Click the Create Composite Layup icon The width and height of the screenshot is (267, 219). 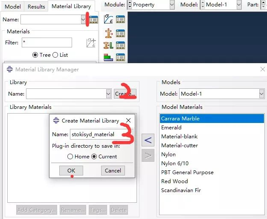[x=108, y=57]
